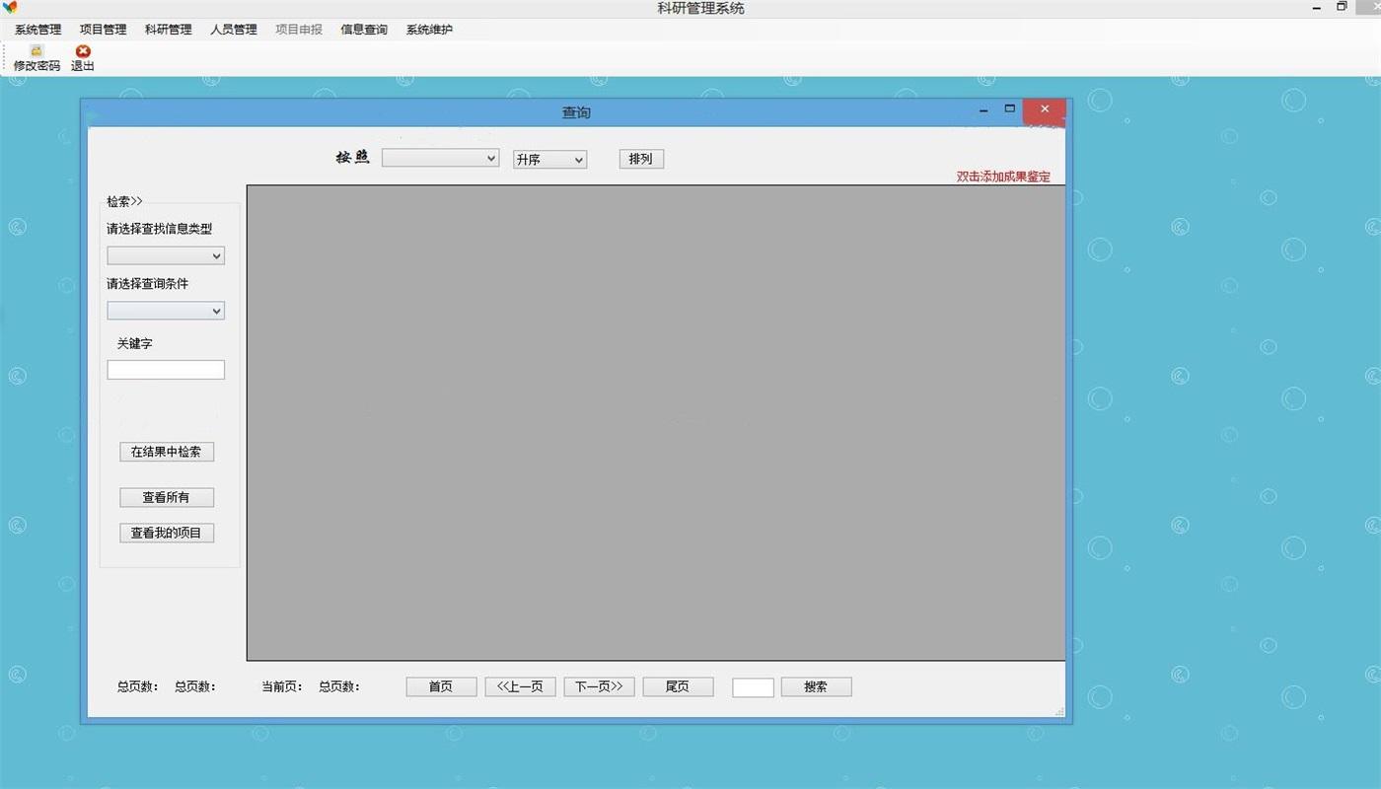Expand the 升序 sort order dropdown

coord(549,159)
